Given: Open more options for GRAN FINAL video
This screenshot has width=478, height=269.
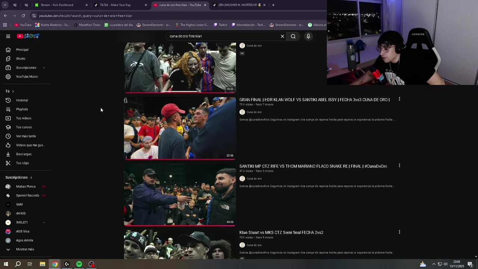Looking at the screenshot, I should [x=399, y=99].
